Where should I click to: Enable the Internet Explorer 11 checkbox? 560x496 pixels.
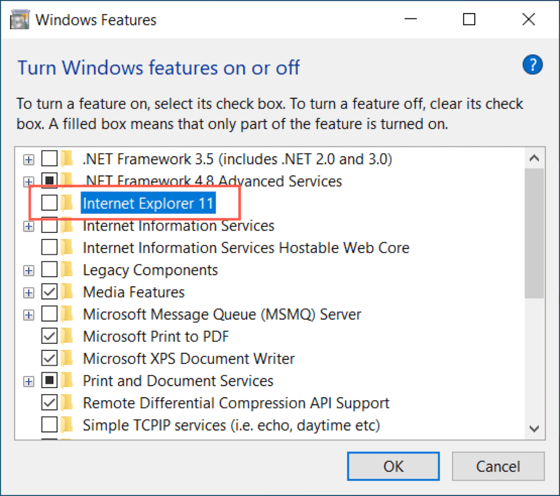click(x=50, y=204)
